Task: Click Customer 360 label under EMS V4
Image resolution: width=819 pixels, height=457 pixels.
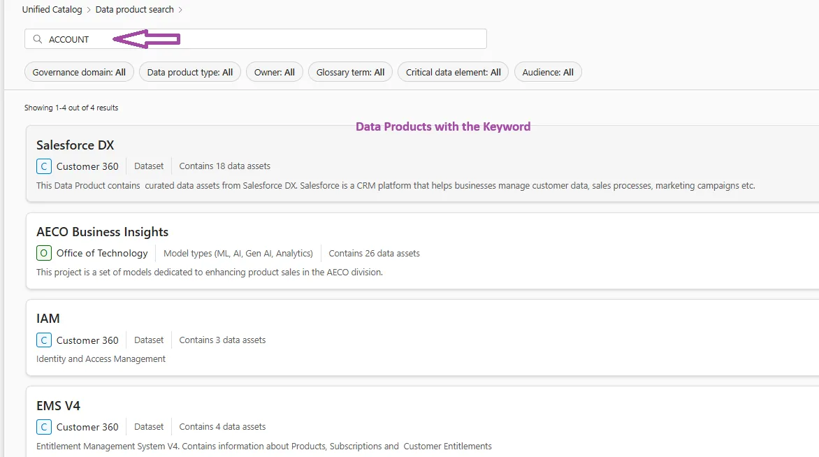Action: [87, 427]
